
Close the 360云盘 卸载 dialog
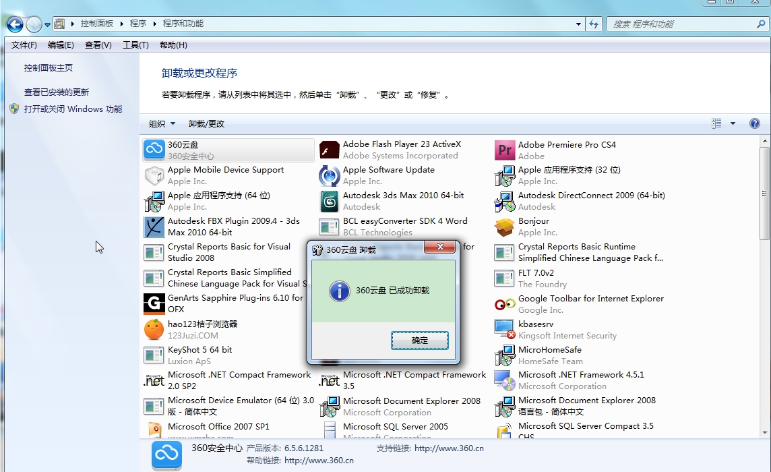pos(440,247)
